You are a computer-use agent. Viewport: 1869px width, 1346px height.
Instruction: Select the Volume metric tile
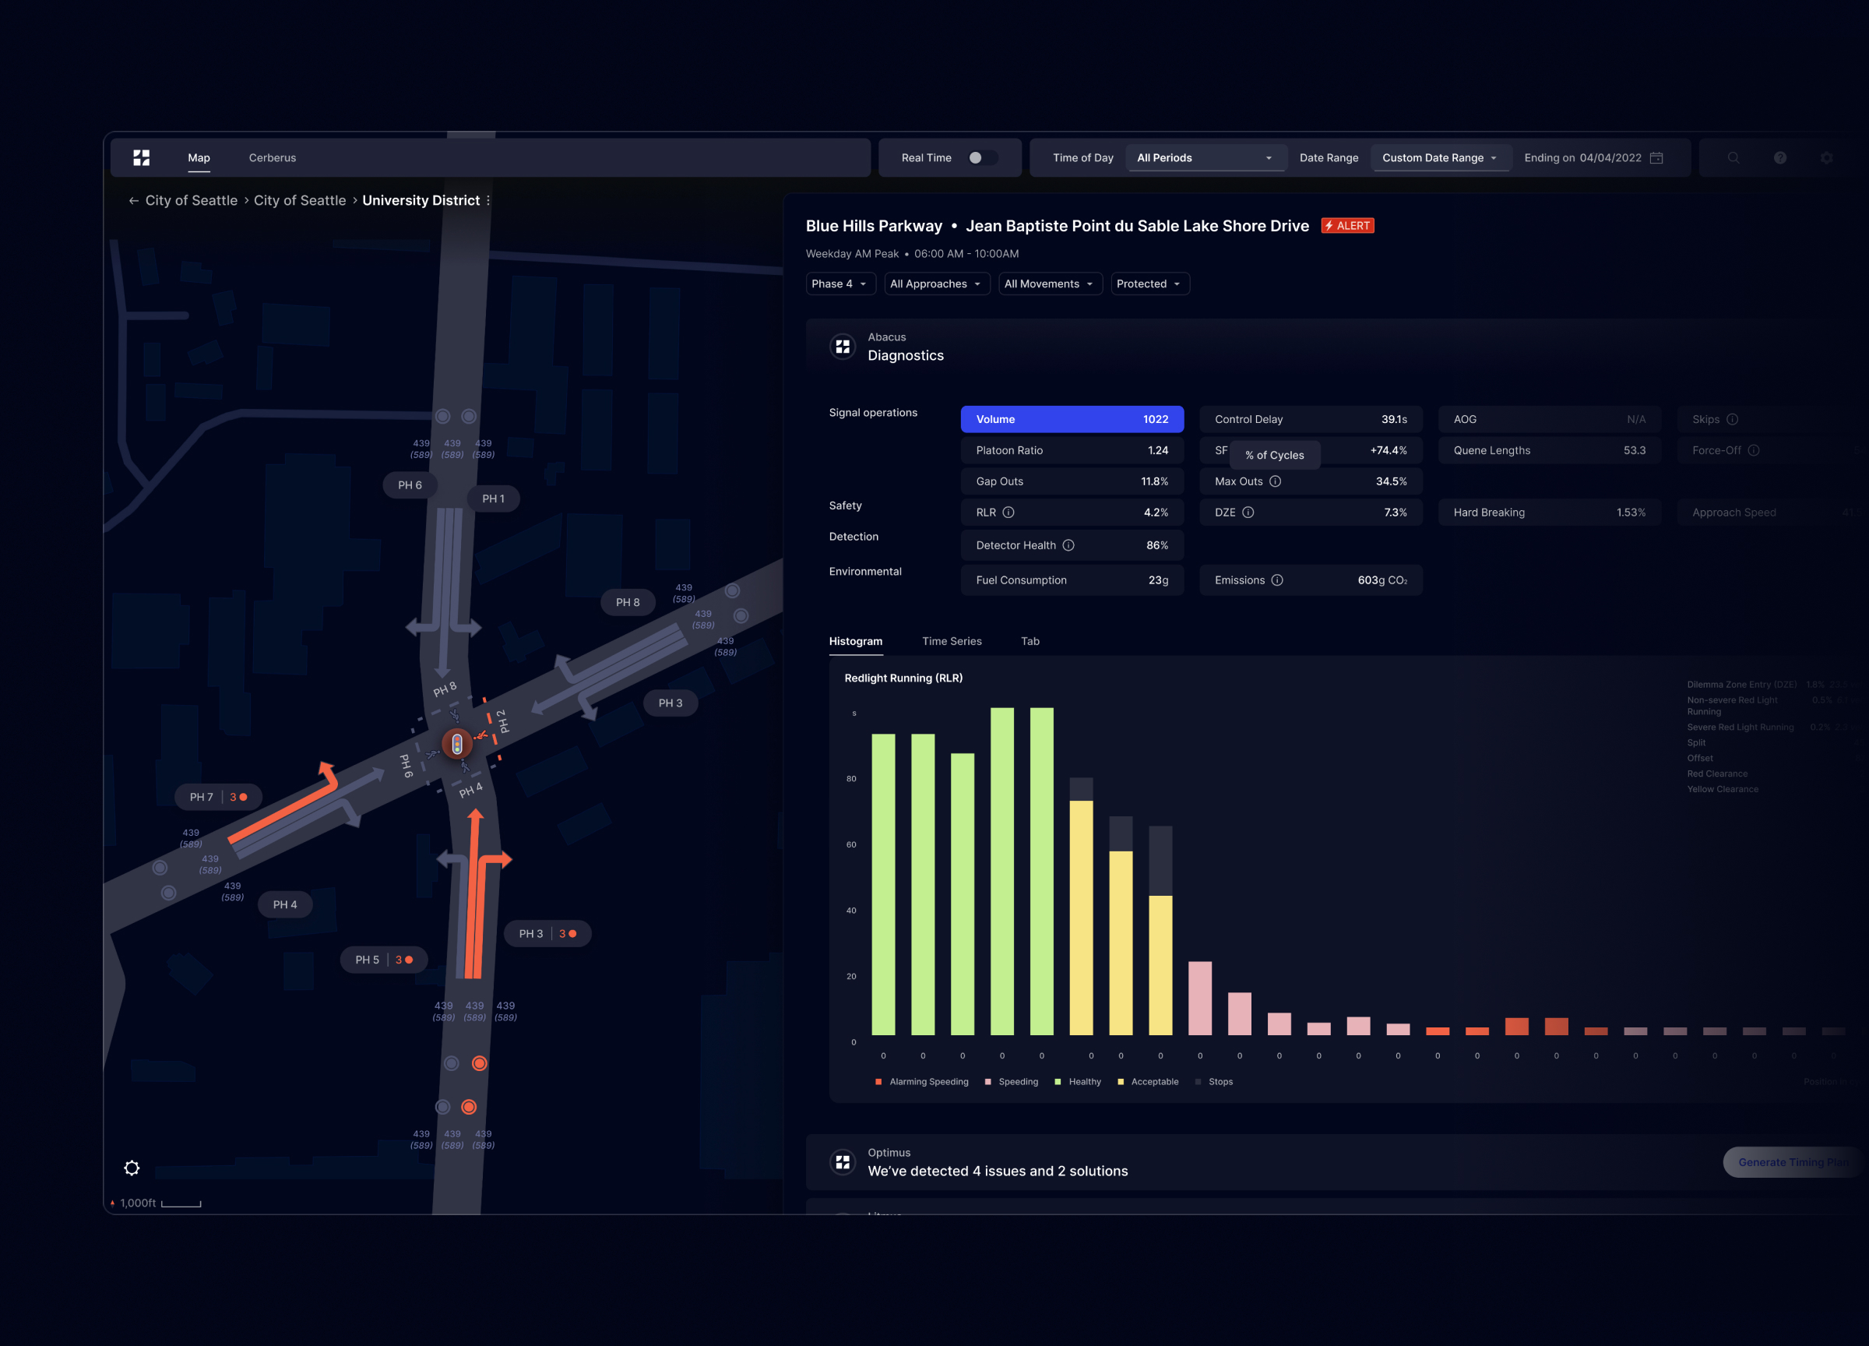[x=1072, y=420]
